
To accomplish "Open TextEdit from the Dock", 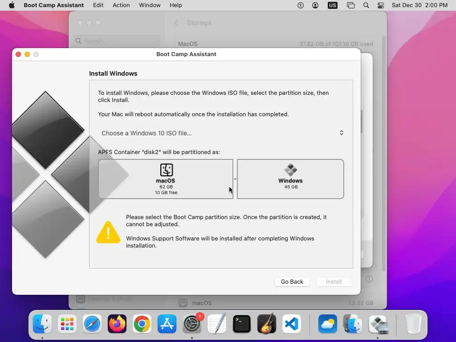I will tap(217, 324).
